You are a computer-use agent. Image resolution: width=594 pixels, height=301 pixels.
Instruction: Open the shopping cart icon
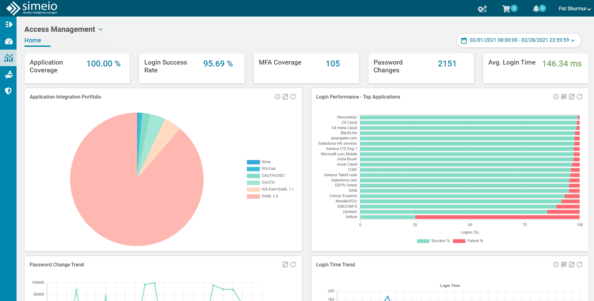click(506, 8)
